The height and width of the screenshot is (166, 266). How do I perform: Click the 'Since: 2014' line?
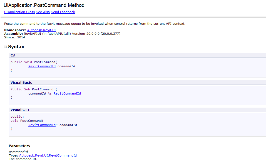tap(14, 37)
